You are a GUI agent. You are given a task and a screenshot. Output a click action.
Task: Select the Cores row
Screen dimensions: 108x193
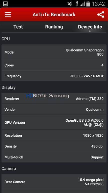[x=54, y=65]
